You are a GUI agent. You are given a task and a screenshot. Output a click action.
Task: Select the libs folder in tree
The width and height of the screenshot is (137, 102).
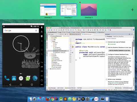pos(55,44)
